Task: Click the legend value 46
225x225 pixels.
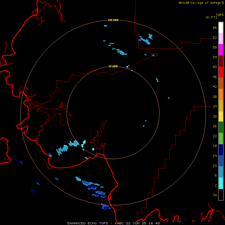Action: click(x=215, y=77)
